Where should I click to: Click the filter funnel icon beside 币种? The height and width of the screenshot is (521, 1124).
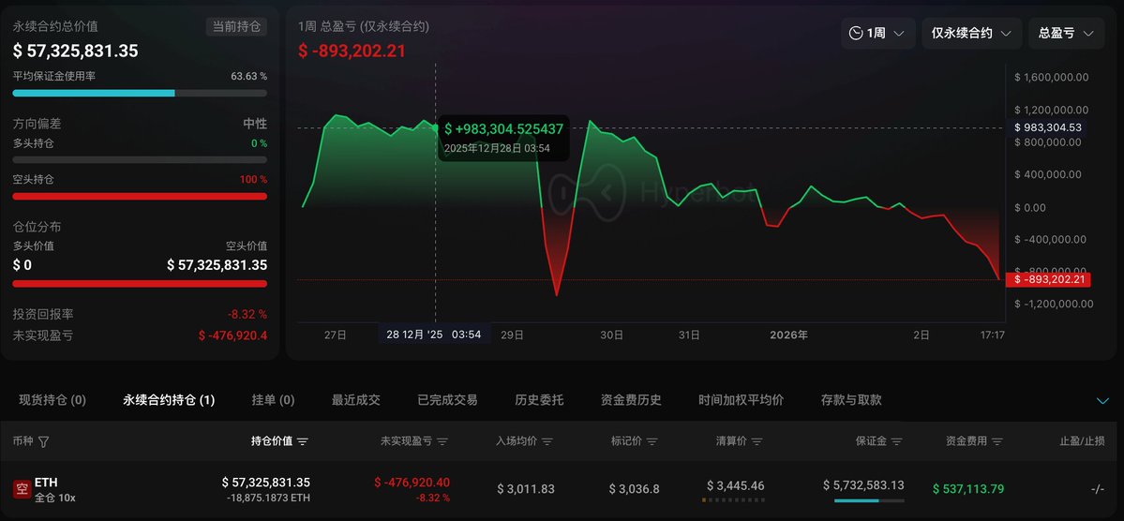44,441
